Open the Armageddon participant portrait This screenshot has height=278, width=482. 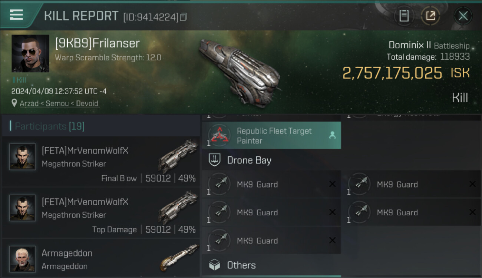(23, 258)
